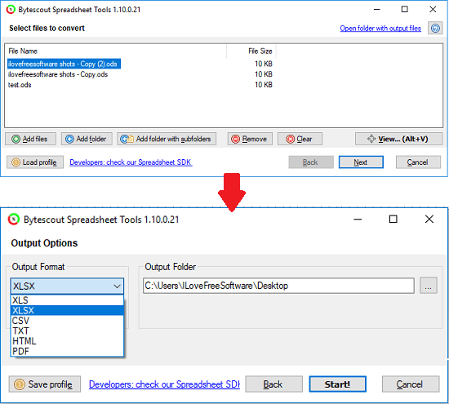Choose CSV output format

pyautogui.click(x=67, y=321)
